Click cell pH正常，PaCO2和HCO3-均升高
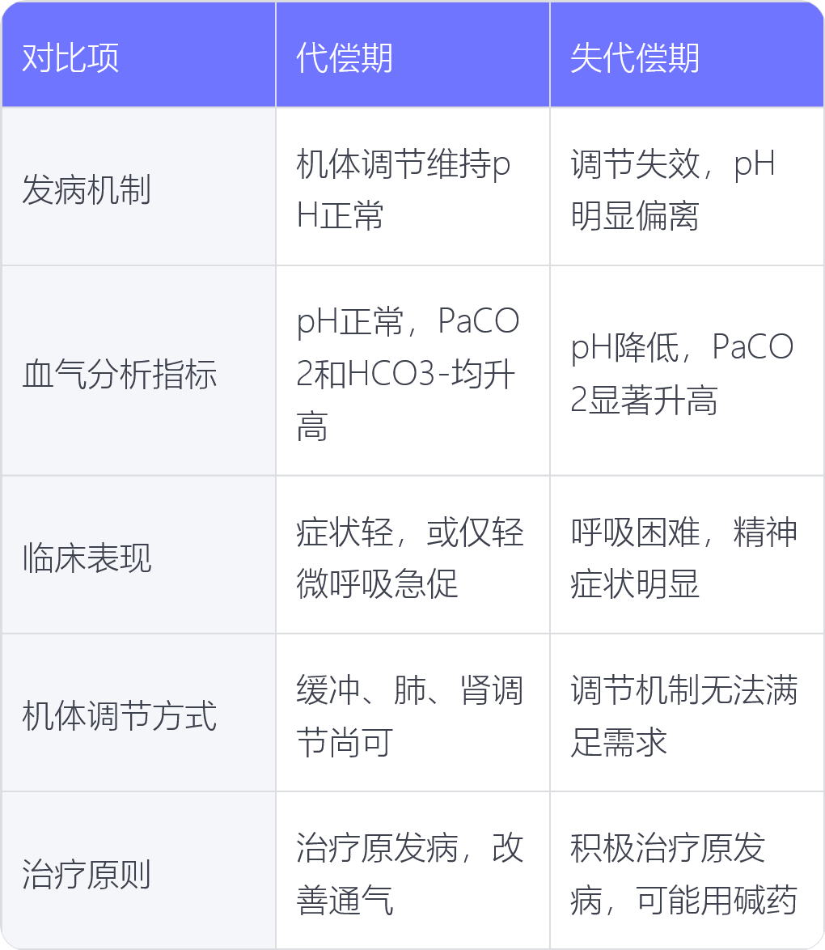 click(412, 370)
